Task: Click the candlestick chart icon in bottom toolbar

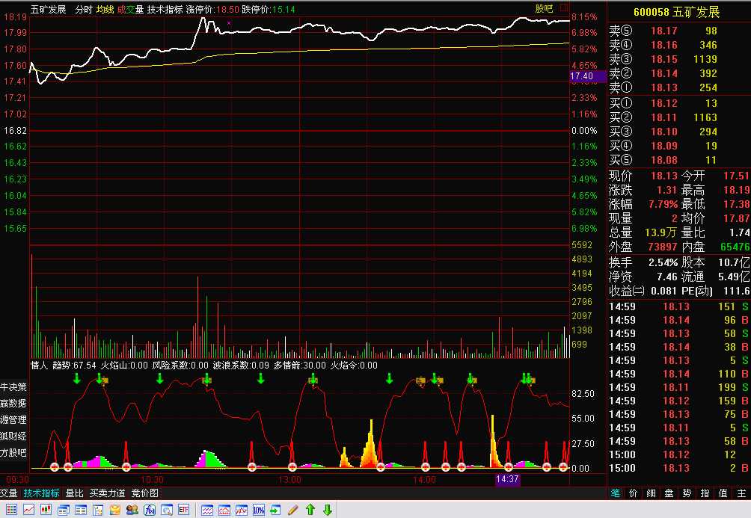Action: (x=46, y=510)
